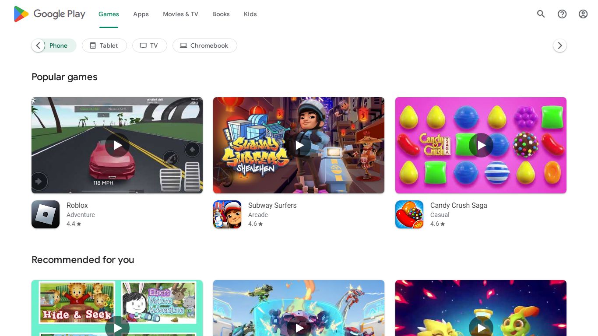Click the Subway Surfers app icon
This screenshot has width=598, height=336.
[227, 214]
